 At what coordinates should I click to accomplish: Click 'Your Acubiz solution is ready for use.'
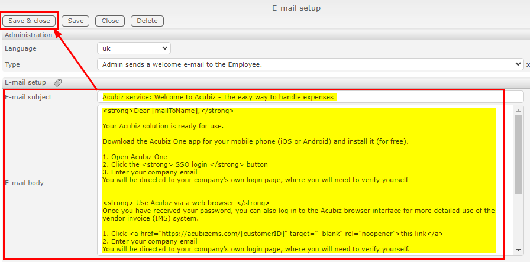(163, 127)
